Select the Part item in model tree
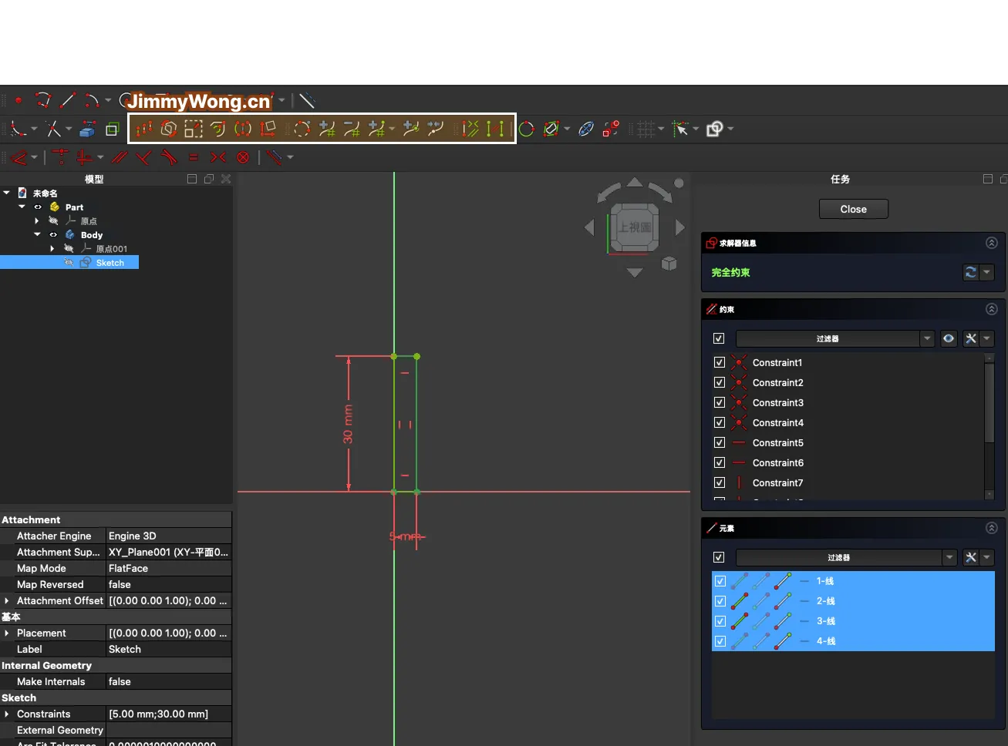The image size is (1008, 746). [74, 207]
